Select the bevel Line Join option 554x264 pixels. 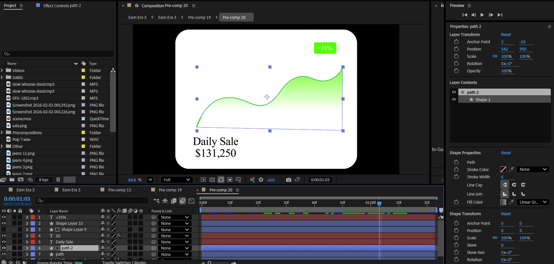pos(523,194)
